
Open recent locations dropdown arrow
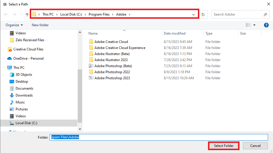pyautogui.click(x=21, y=14)
